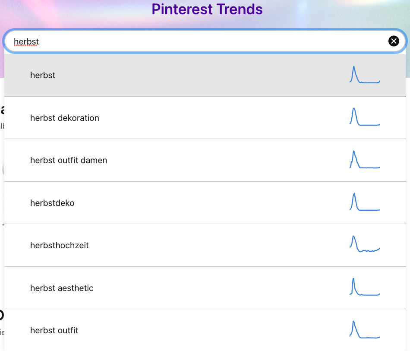Image resolution: width=410 pixels, height=351 pixels.
Task: Select the 'herbst dekoration' suggestion
Action: [x=205, y=118]
